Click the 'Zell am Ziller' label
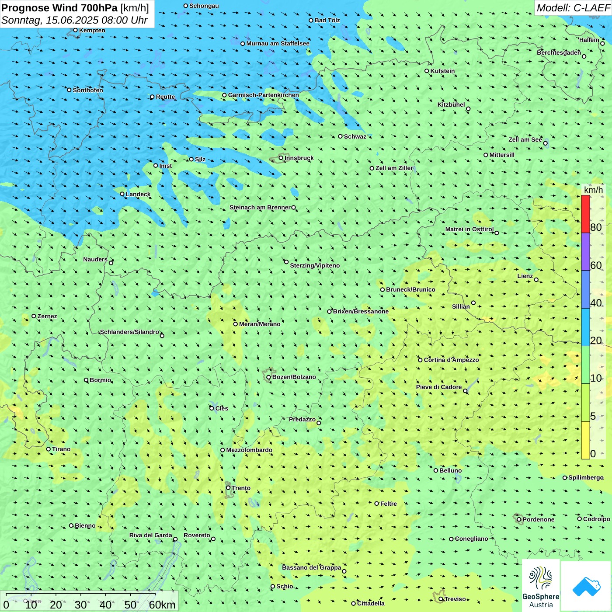Image resolution: width=612 pixels, height=612 pixels. coord(394,168)
